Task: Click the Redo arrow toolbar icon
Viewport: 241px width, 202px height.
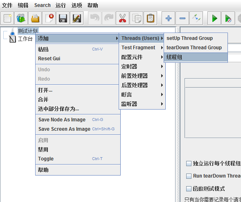Action: [x=109, y=18]
